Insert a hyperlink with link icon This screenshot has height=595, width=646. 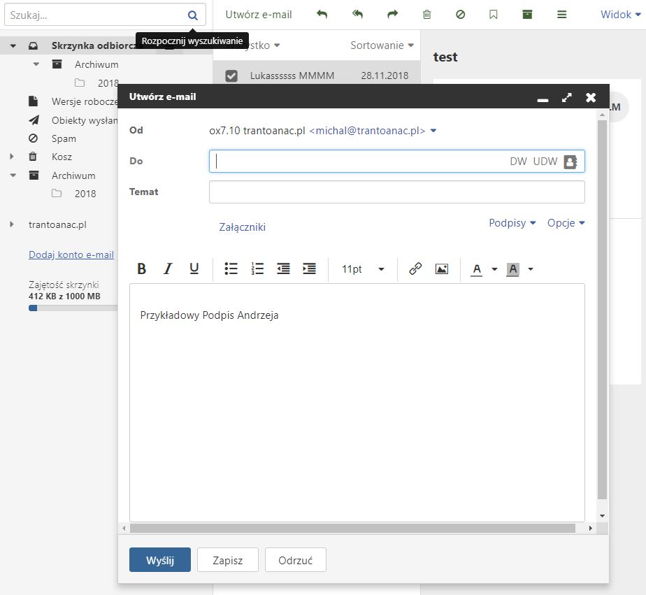(x=415, y=268)
